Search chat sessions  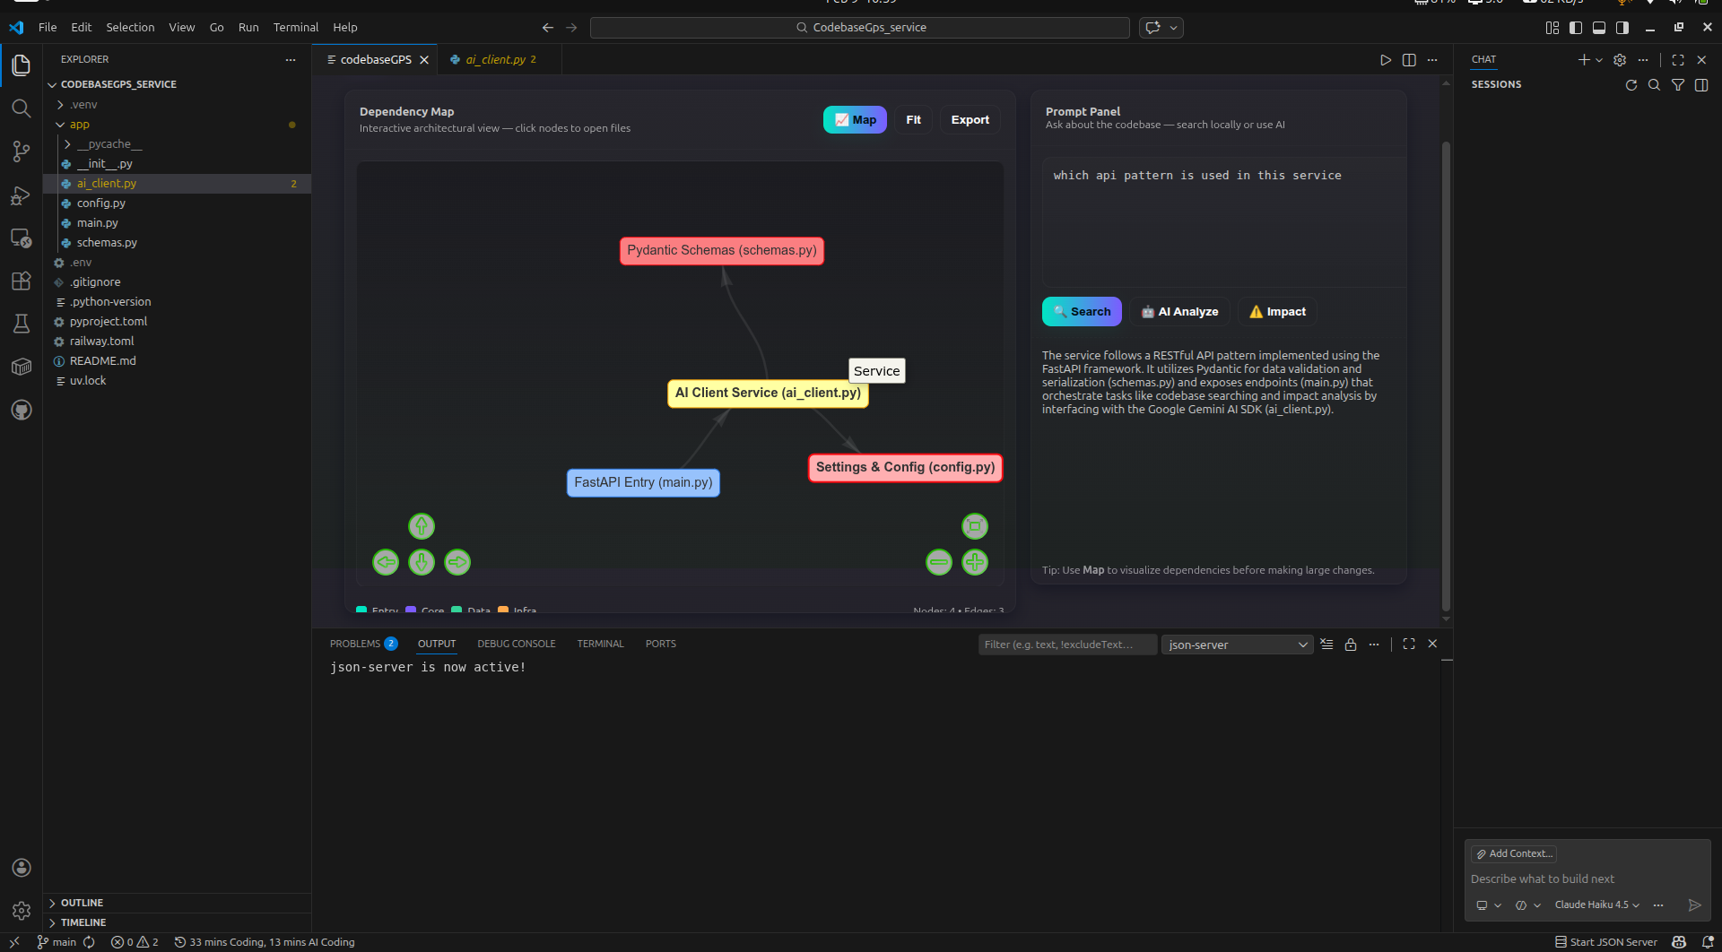point(1655,85)
